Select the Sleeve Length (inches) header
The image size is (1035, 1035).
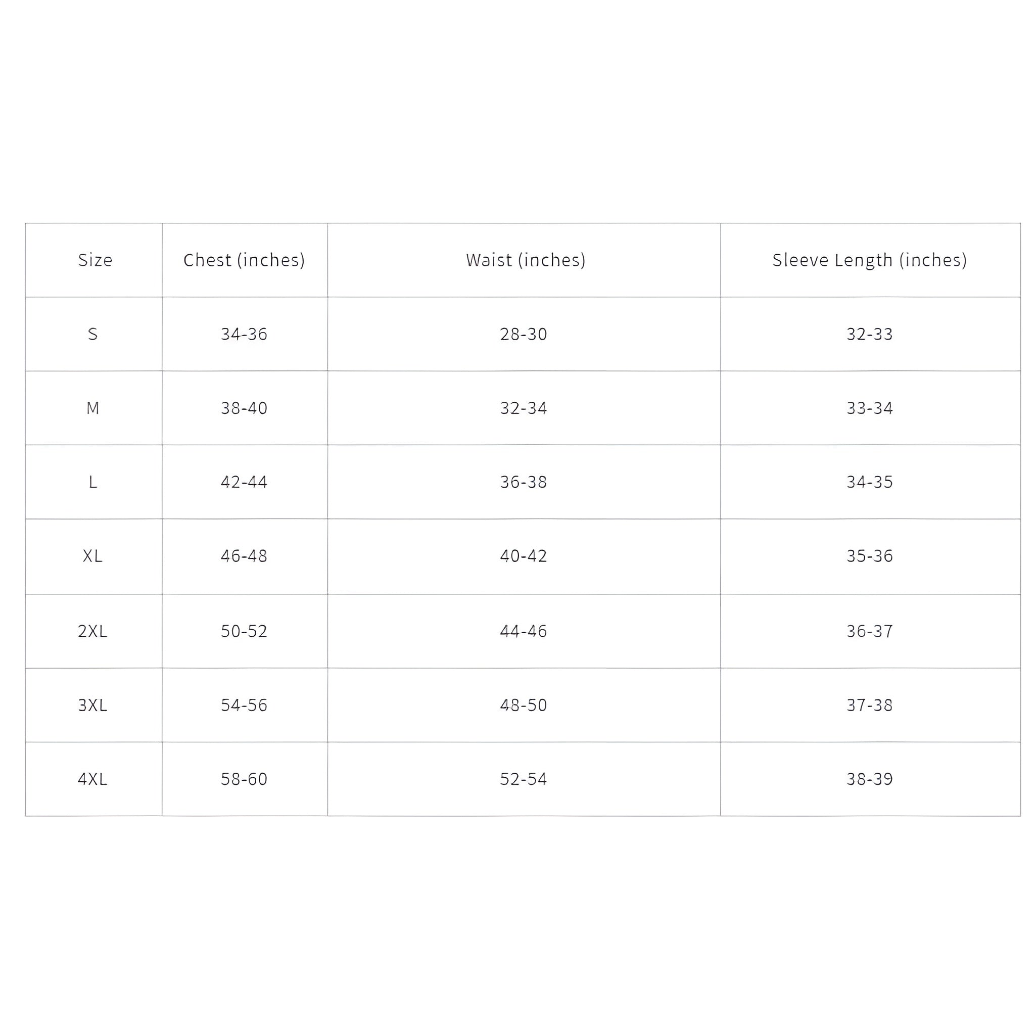869,260
